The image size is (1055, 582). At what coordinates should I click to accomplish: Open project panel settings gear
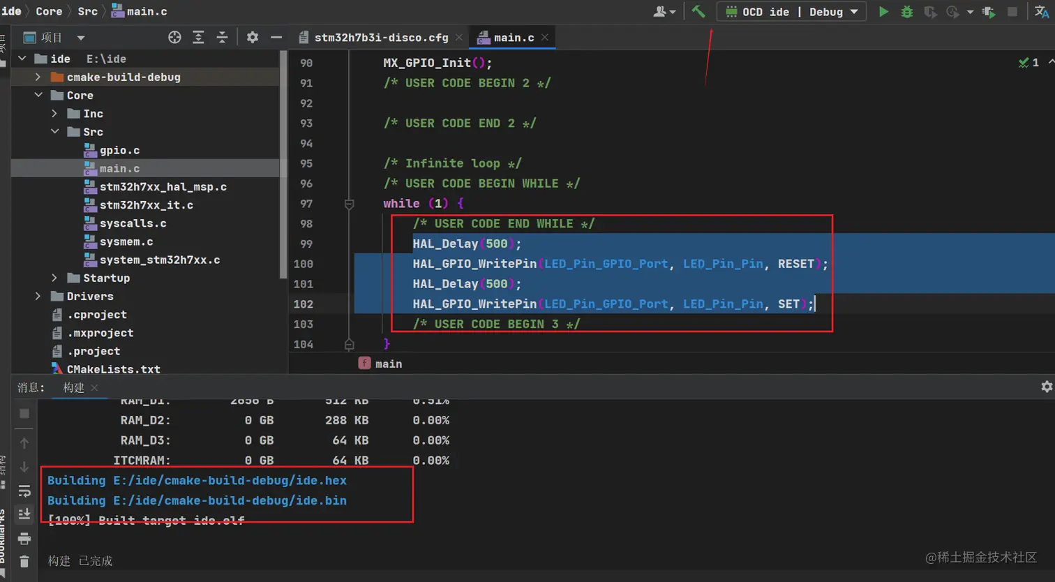pyautogui.click(x=253, y=38)
